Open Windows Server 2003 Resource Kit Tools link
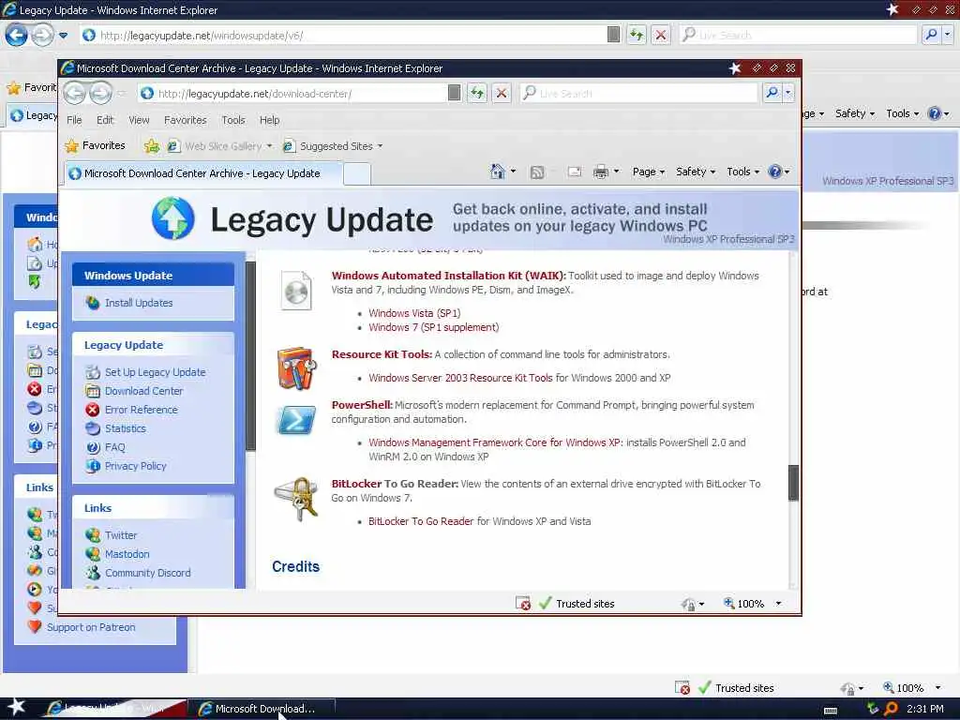 click(x=460, y=379)
